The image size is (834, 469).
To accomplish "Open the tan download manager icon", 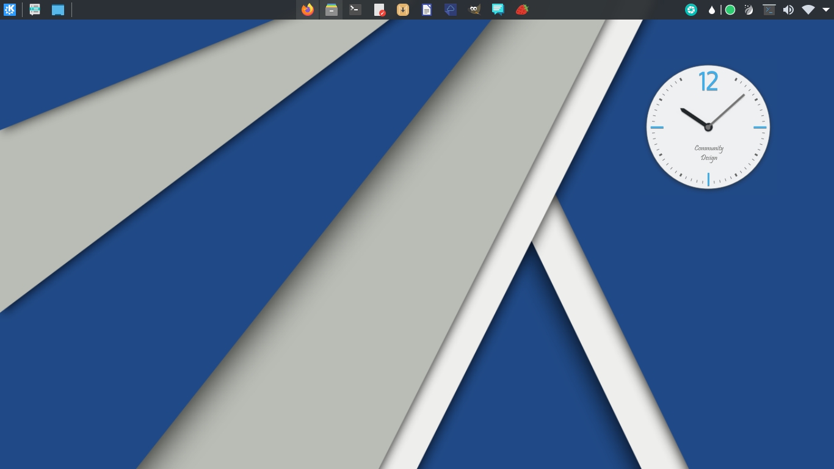I will (403, 10).
